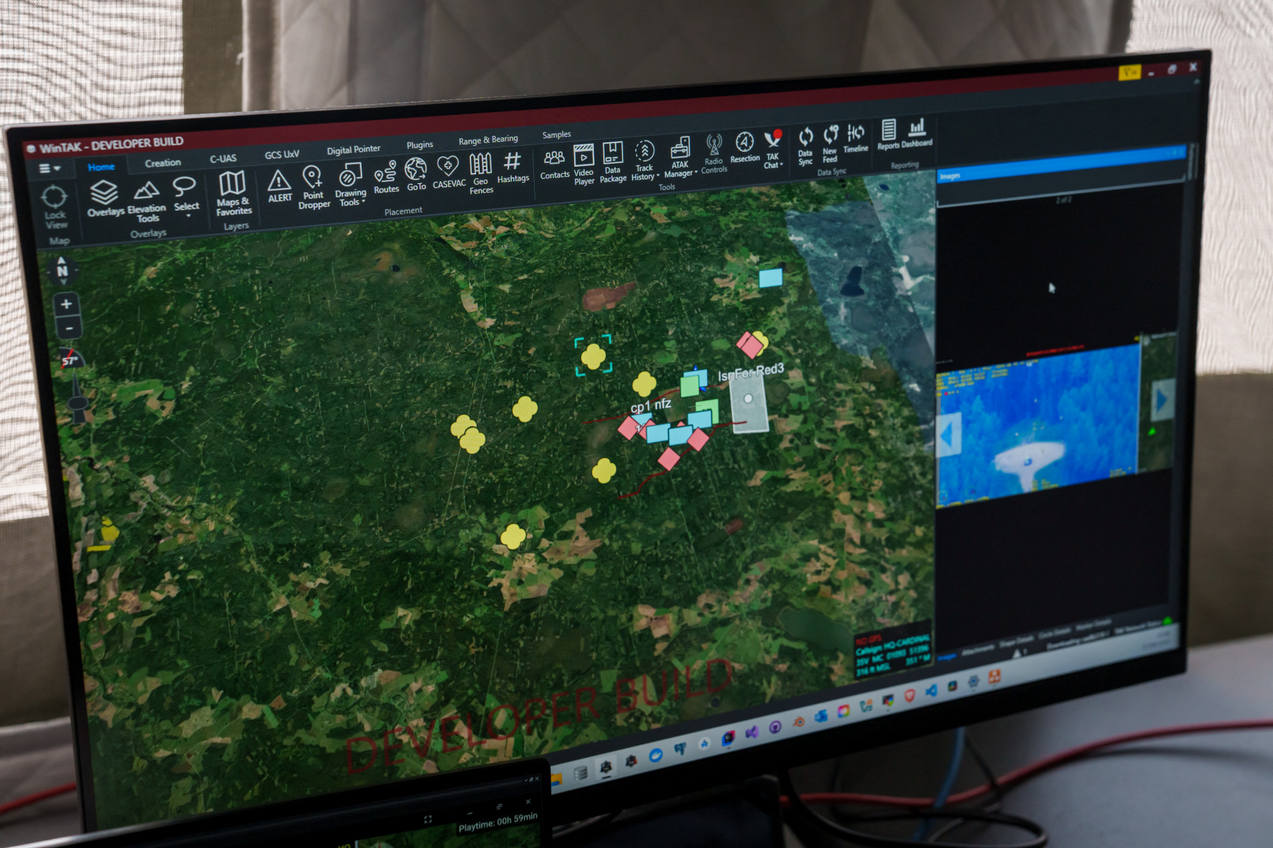Launch the GoTo globe tool

pos(416,174)
